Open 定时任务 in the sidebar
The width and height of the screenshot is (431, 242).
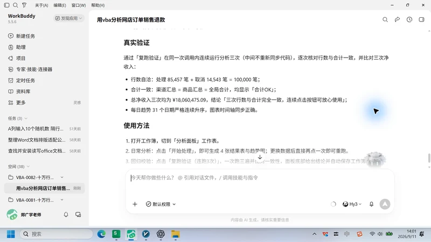pos(25,80)
